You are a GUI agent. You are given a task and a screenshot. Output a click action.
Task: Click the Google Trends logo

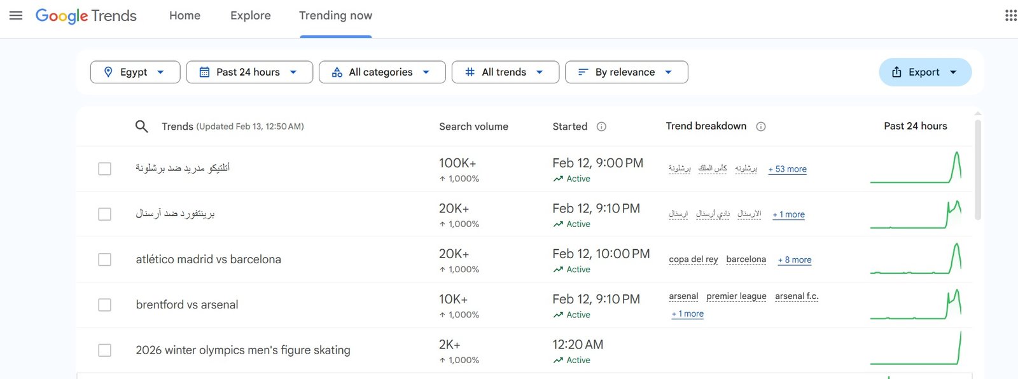tap(86, 15)
